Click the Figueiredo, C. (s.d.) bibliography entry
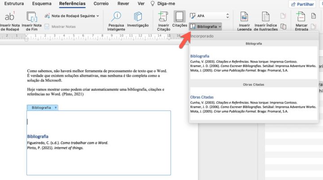 point(68,143)
